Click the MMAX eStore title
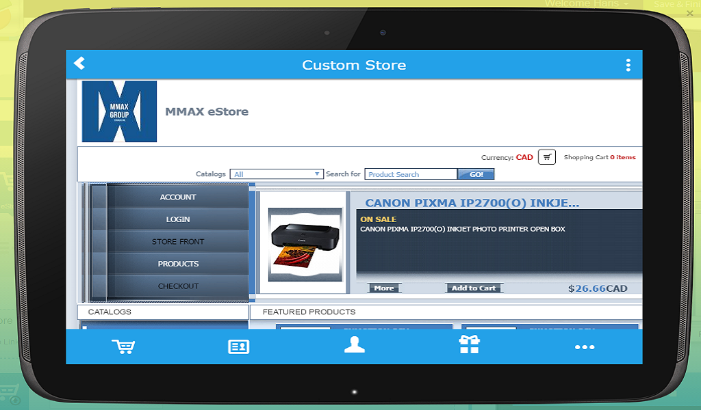Image resolution: width=701 pixels, height=410 pixels. point(207,111)
